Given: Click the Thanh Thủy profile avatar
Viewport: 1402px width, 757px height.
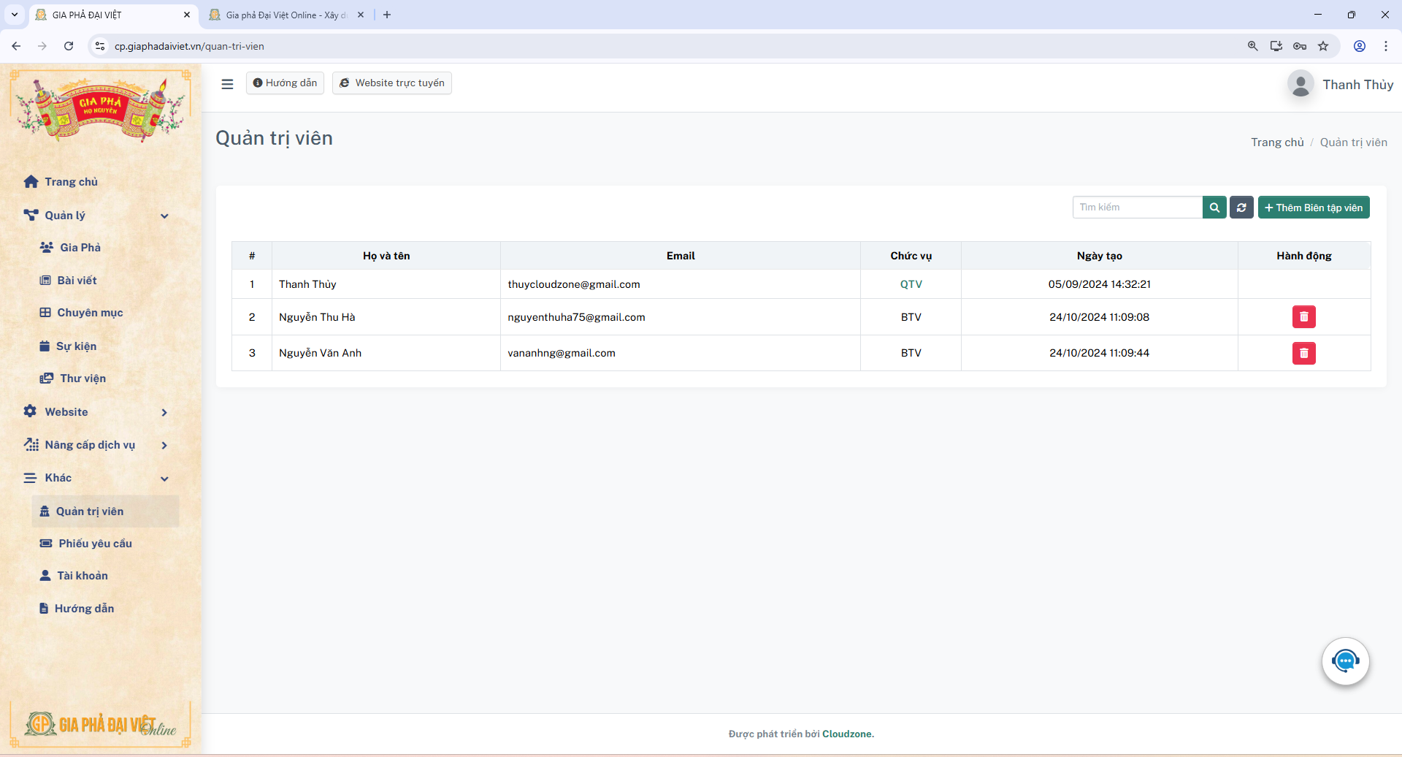Looking at the screenshot, I should click(x=1301, y=85).
